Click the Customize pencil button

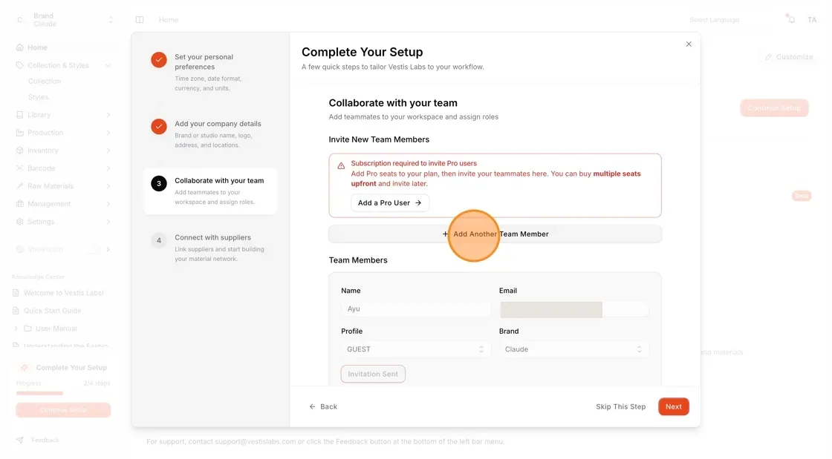click(x=789, y=56)
